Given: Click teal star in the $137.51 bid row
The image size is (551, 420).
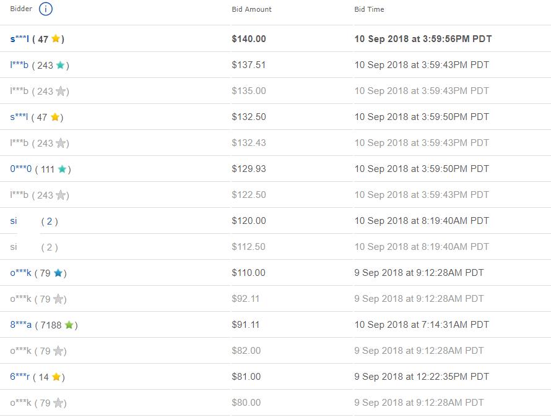Looking at the screenshot, I should pos(60,65).
